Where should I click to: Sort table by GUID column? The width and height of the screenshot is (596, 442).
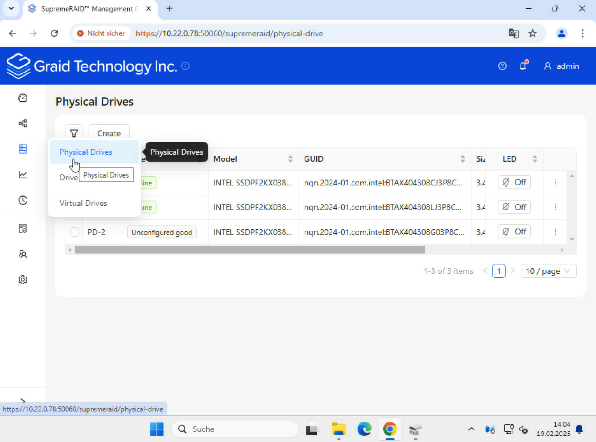463,159
